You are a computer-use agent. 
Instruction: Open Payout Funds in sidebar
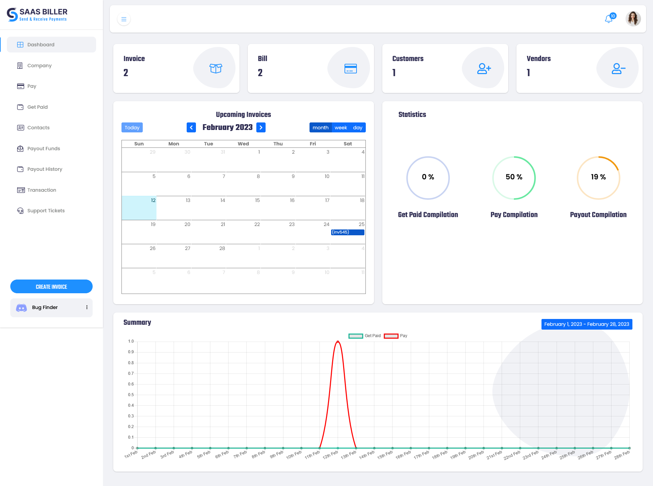point(44,149)
